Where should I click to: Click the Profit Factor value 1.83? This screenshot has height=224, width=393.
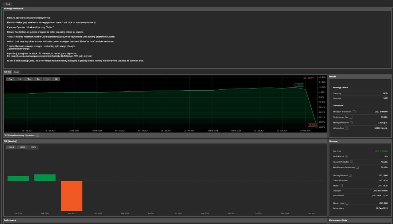click(386, 156)
